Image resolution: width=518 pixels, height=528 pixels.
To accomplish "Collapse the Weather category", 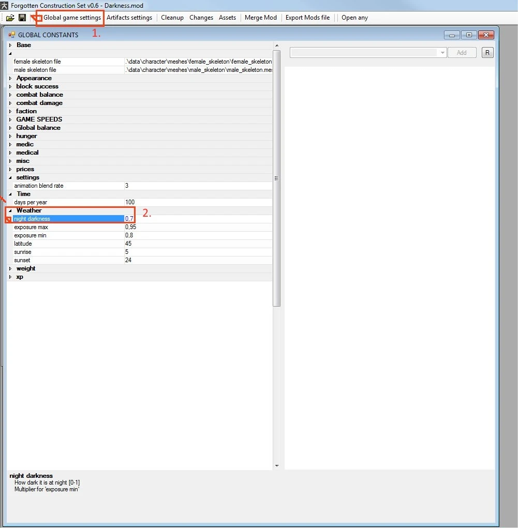I will [x=11, y=211].
